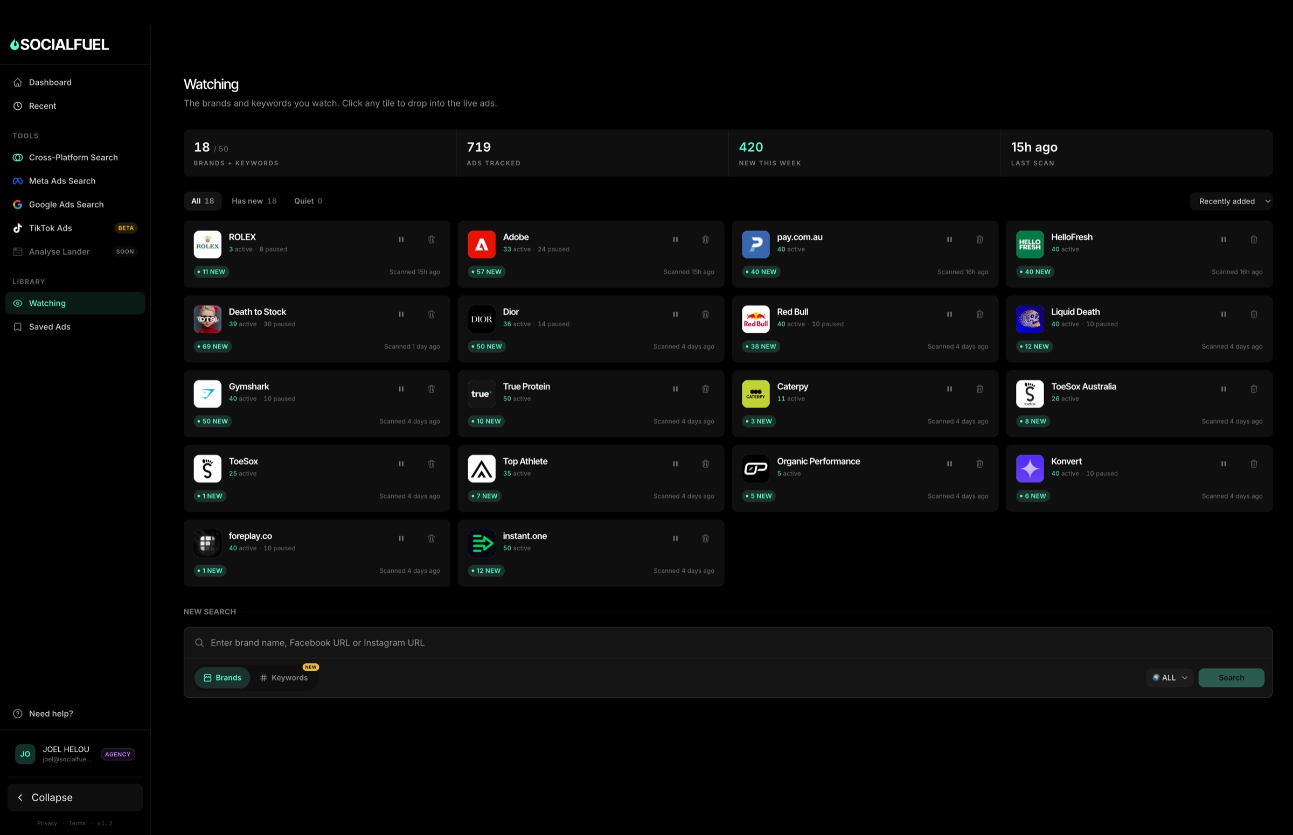Click trash icon on Liquid Death

[x=1253, y=314]
